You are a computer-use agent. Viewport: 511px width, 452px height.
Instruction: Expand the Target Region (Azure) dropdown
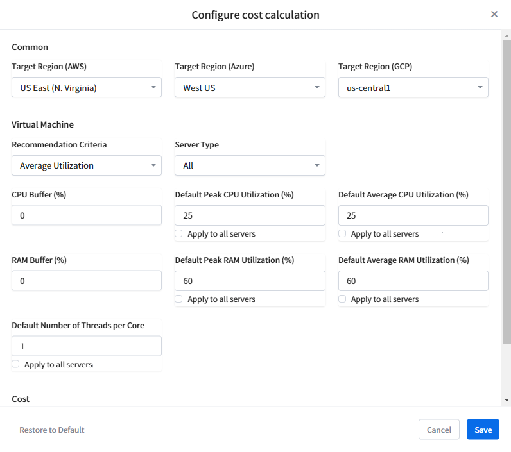250,88
